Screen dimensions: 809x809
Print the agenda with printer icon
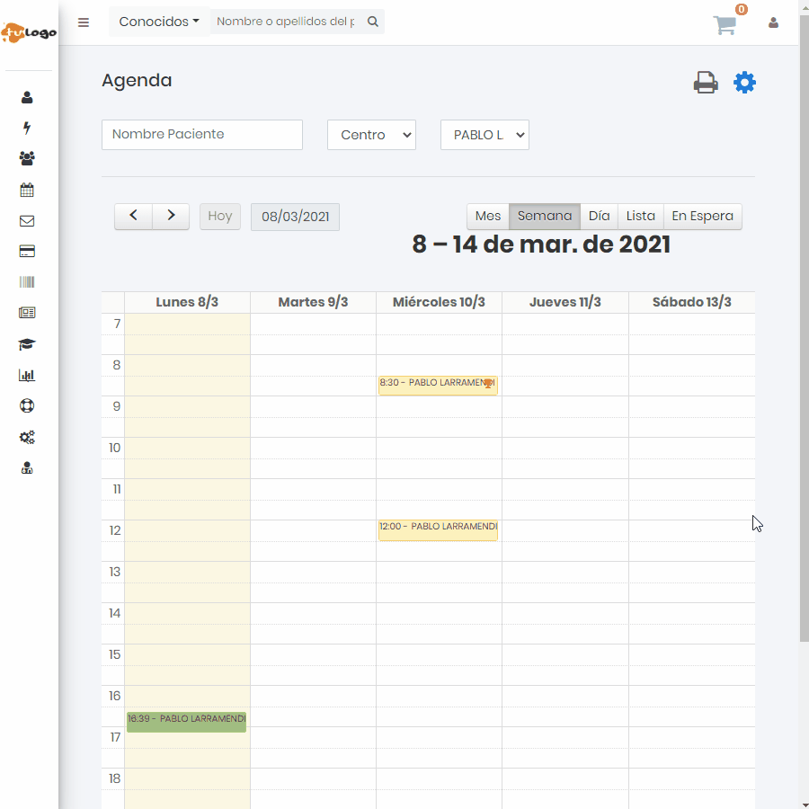[x=706, y=83]
